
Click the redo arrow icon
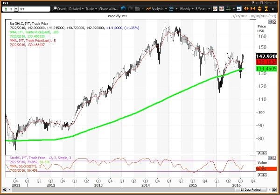(131, 8)
